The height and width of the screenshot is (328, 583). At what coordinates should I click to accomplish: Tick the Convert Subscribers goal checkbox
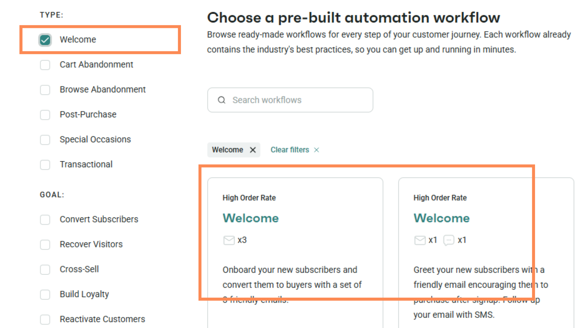click(x=45, y=220)
